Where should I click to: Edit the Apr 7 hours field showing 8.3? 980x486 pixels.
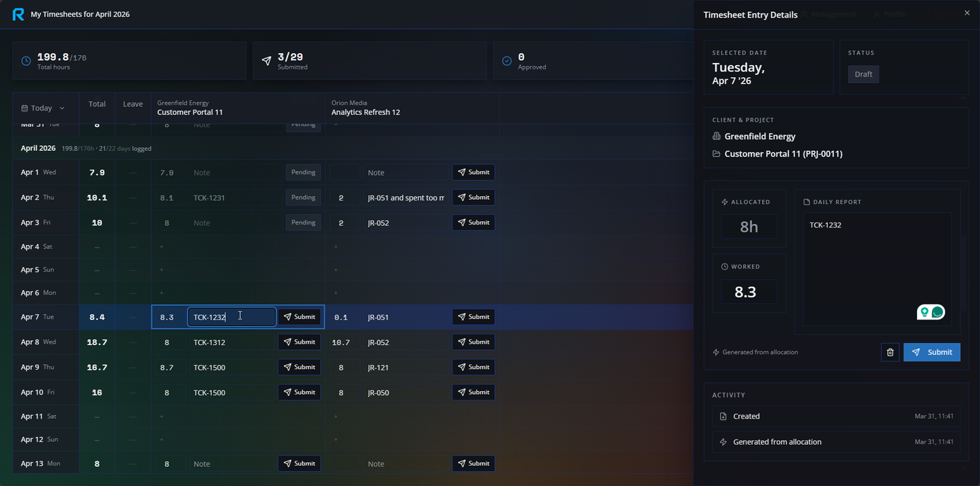point(167,317)
